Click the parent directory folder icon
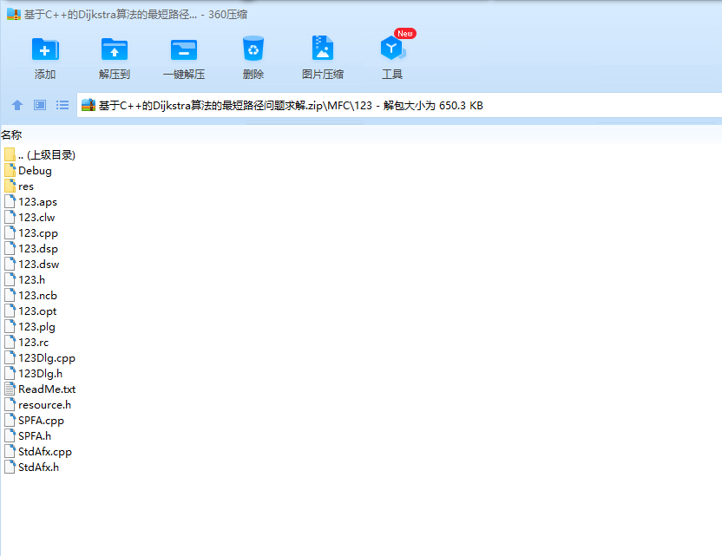Screen dimensions: 722x556 (10, 154)
